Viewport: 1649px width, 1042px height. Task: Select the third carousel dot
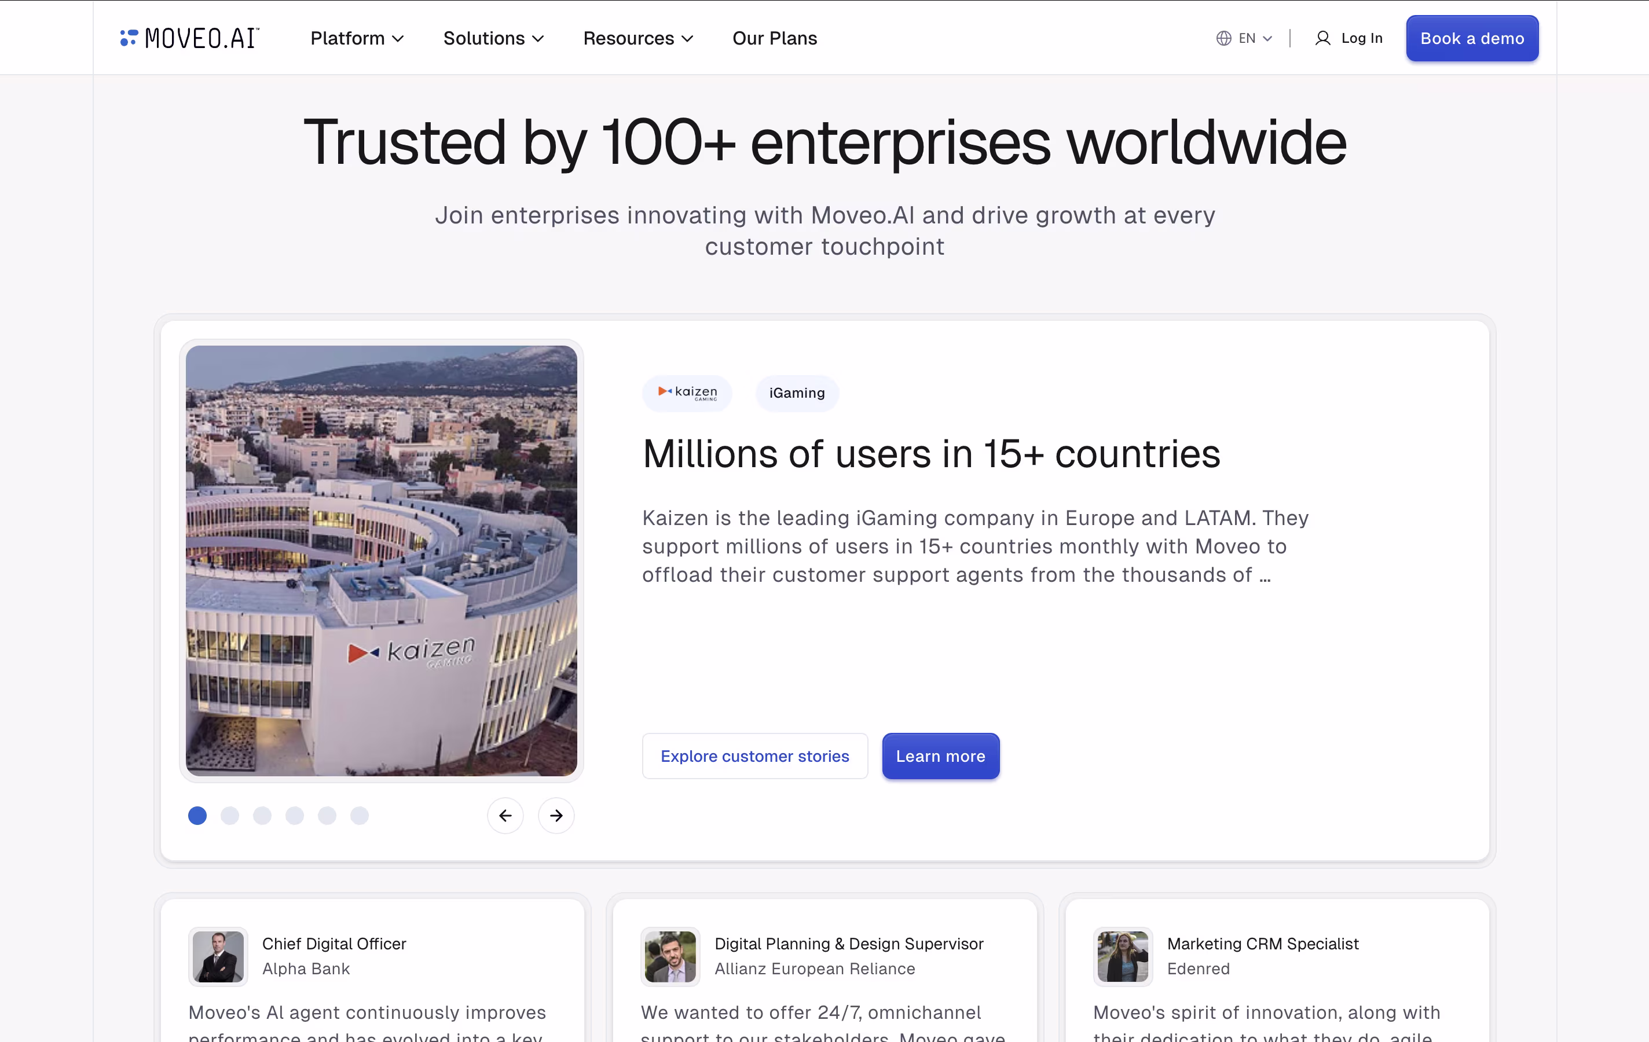(x=262, y=816)
